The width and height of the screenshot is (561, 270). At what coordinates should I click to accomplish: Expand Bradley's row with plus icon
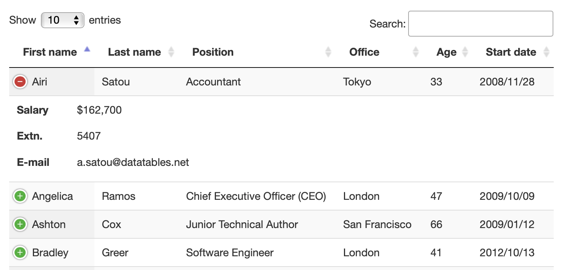[20, 252]
